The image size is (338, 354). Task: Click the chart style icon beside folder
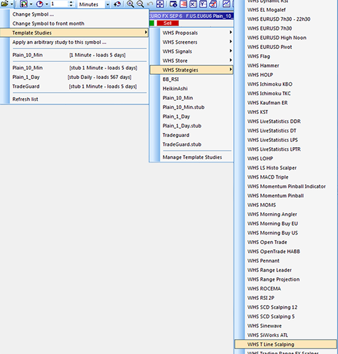click(23, 4)
